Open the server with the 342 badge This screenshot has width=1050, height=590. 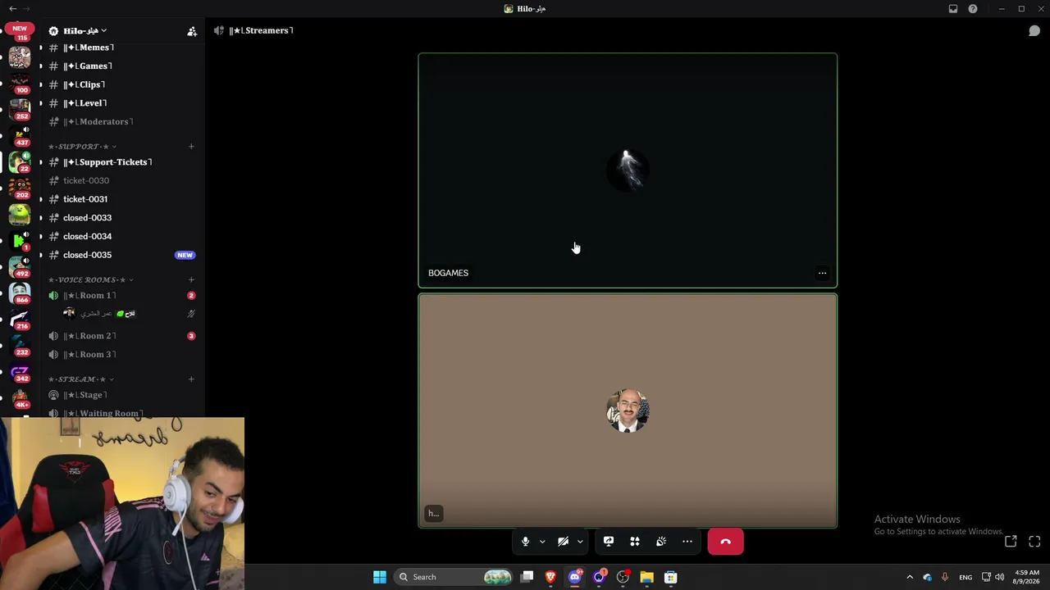tap(20, 371)
